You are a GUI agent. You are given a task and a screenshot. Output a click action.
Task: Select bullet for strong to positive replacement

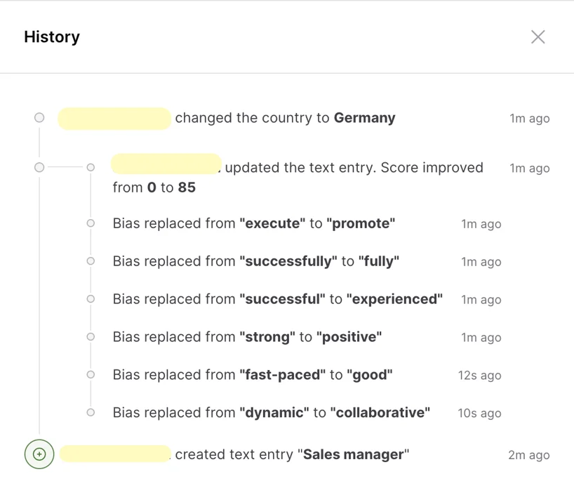coord(91,337)
